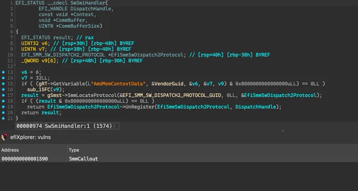Click the breakpoint dot on line 21
Image resolution: width=358 pixels, height=191 pixels.
tap(3, 118)
